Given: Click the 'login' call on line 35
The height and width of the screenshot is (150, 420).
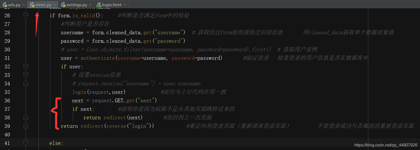Looking at the screenshot, I should point(79,92).
